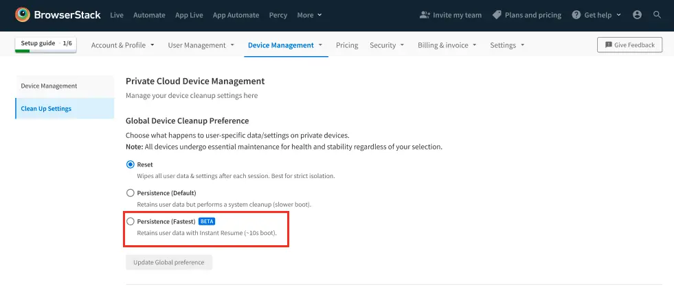674x287 pixels.
Task: Select Device Management in the sidebar
Action: pyautogui.click(x=65, y=86)
